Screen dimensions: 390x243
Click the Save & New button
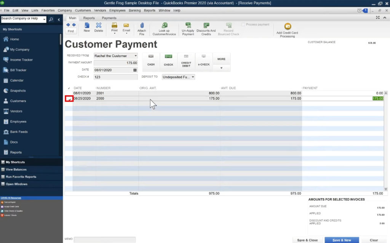click(x=341, y=240)
